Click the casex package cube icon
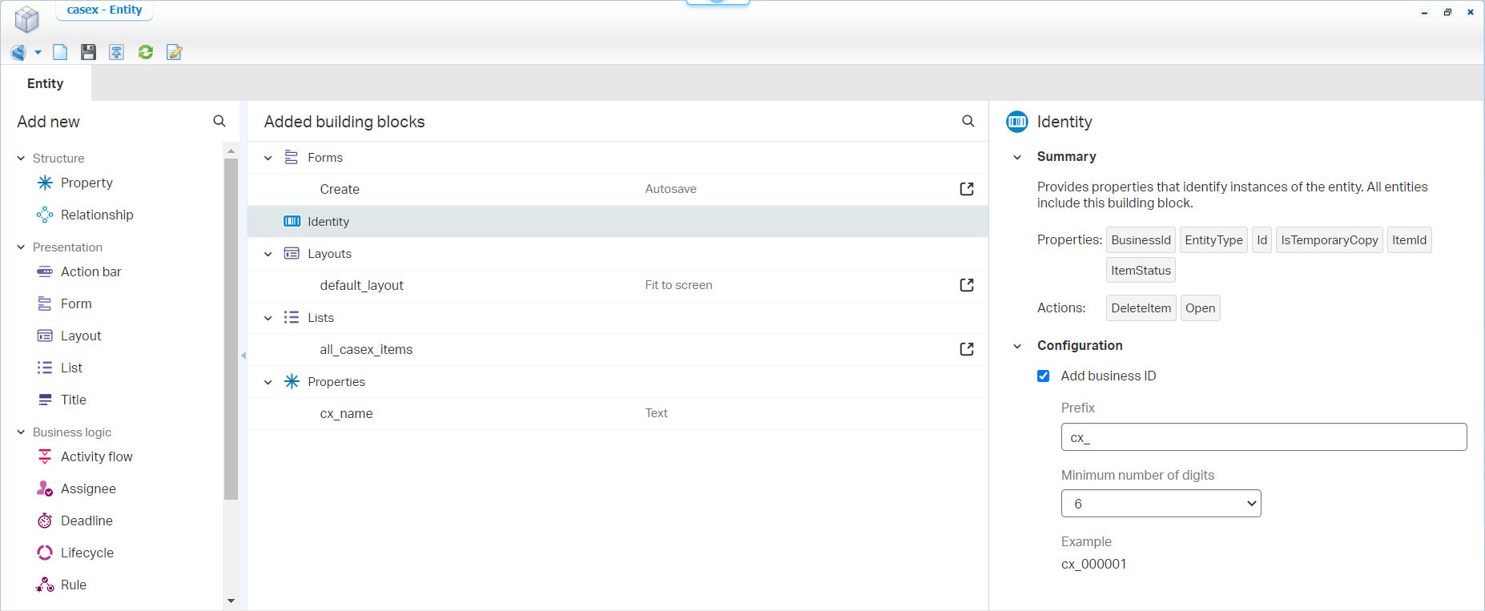 click(26, 19)
